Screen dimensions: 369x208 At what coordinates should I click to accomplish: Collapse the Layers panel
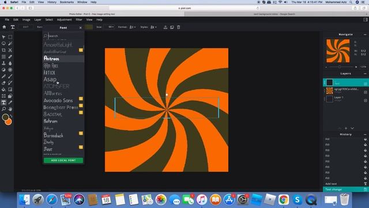365,73
